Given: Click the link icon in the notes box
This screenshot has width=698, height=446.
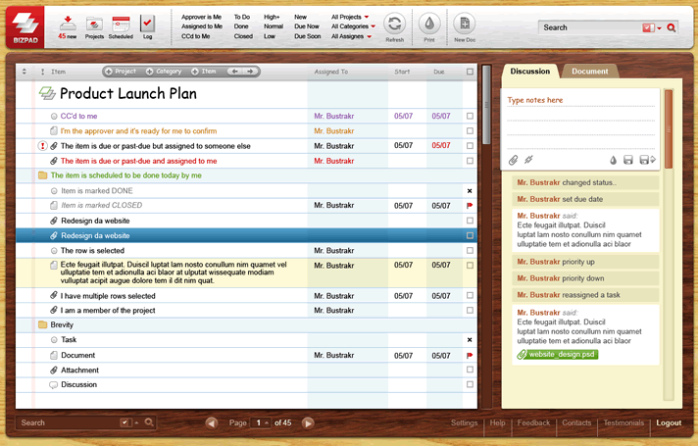Looking at the screenshot, I should pos(528,160).
